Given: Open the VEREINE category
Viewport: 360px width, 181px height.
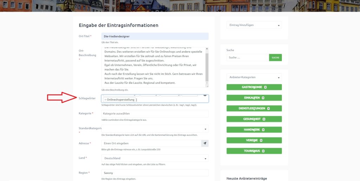Looking at the screenshot, I should click(254, 140).
